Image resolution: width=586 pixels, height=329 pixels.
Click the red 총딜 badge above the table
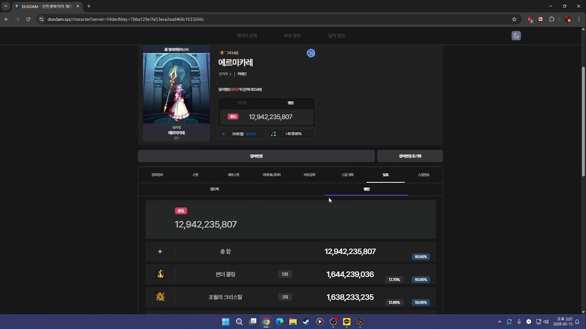pyautogui.click(x=181, y=211)
